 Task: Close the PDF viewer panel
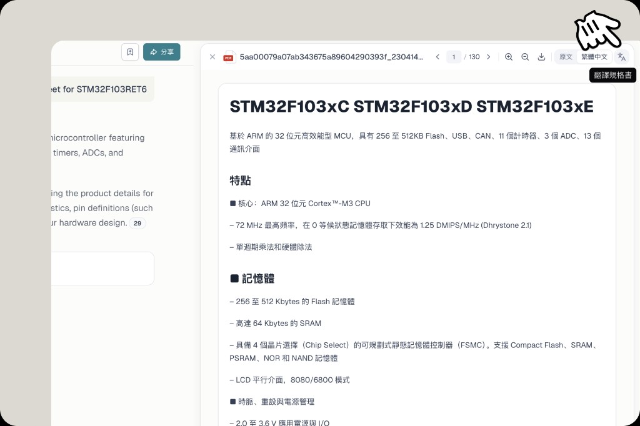[212, 57]
